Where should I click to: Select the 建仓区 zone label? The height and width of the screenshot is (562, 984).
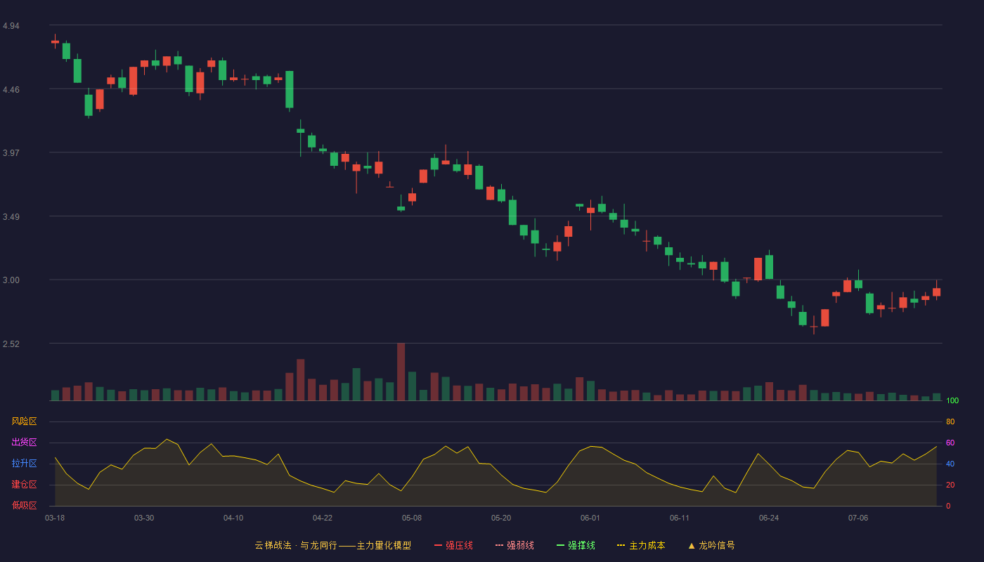tap(24, 485)
